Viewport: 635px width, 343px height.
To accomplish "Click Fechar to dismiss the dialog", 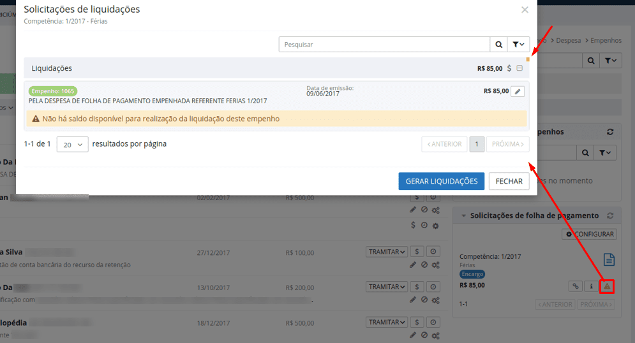I will tap(509, 181).
